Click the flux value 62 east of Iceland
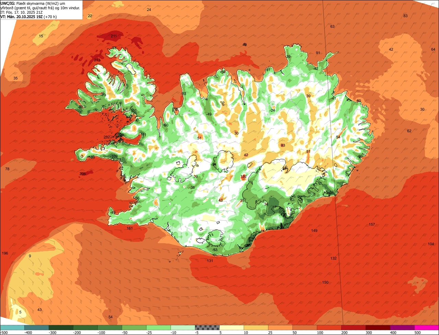 tap(409, 131)
